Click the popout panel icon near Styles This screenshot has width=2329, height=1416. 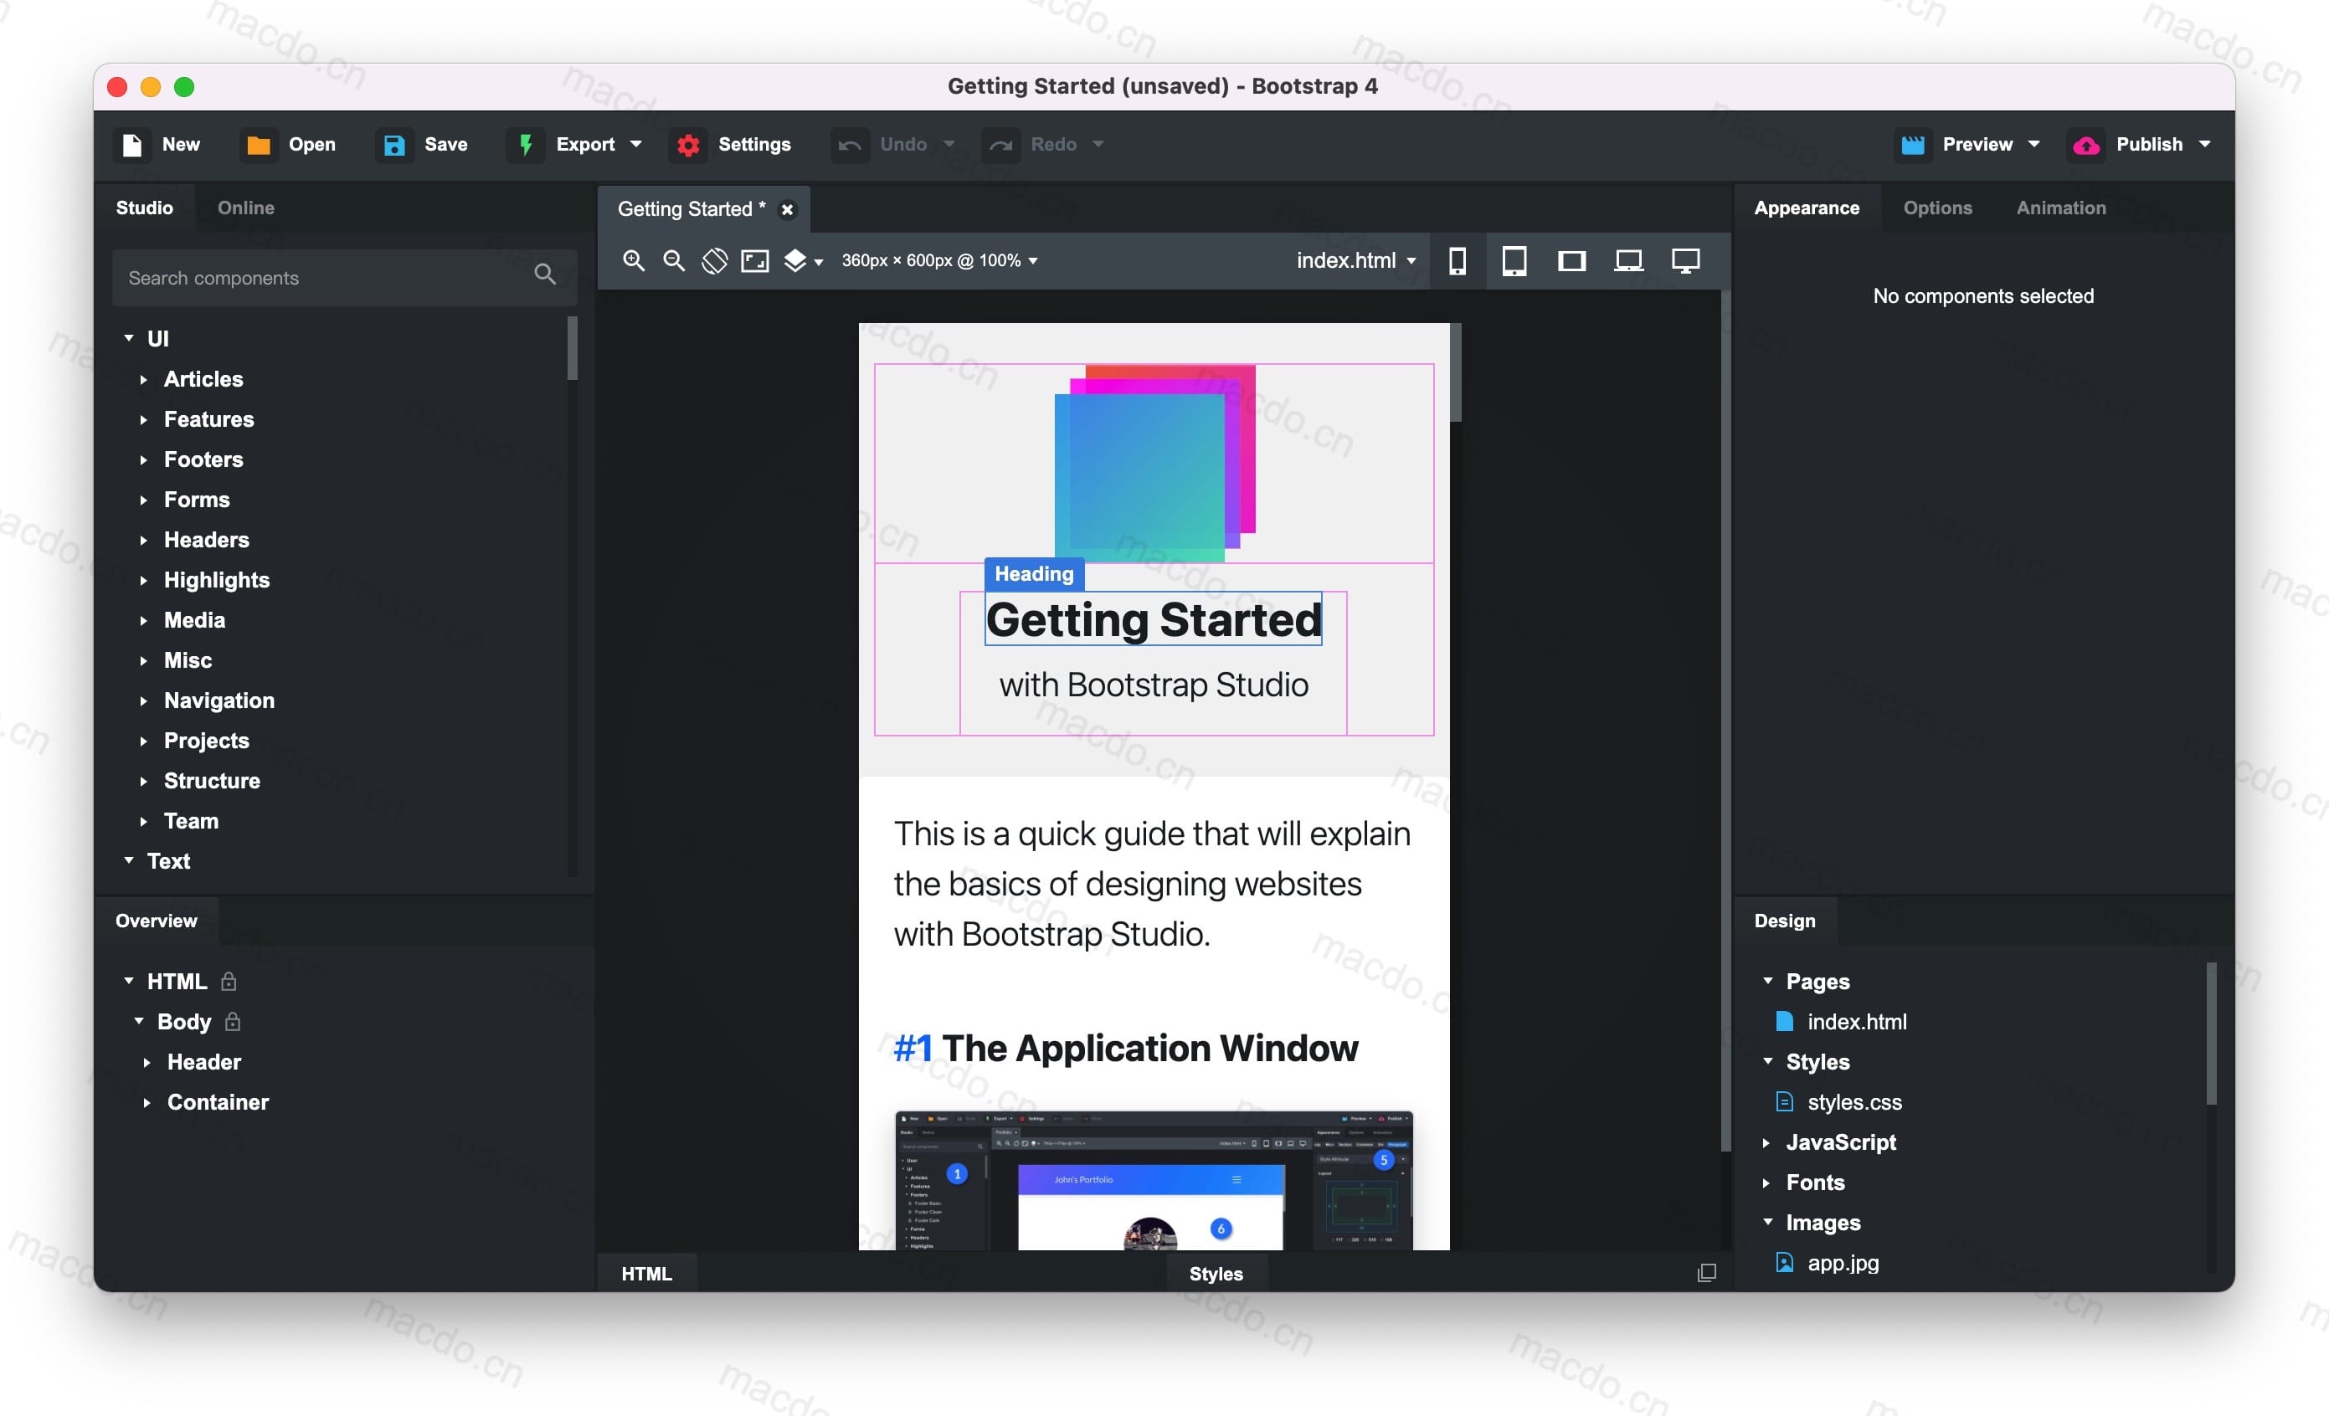coord(1706,1272)
